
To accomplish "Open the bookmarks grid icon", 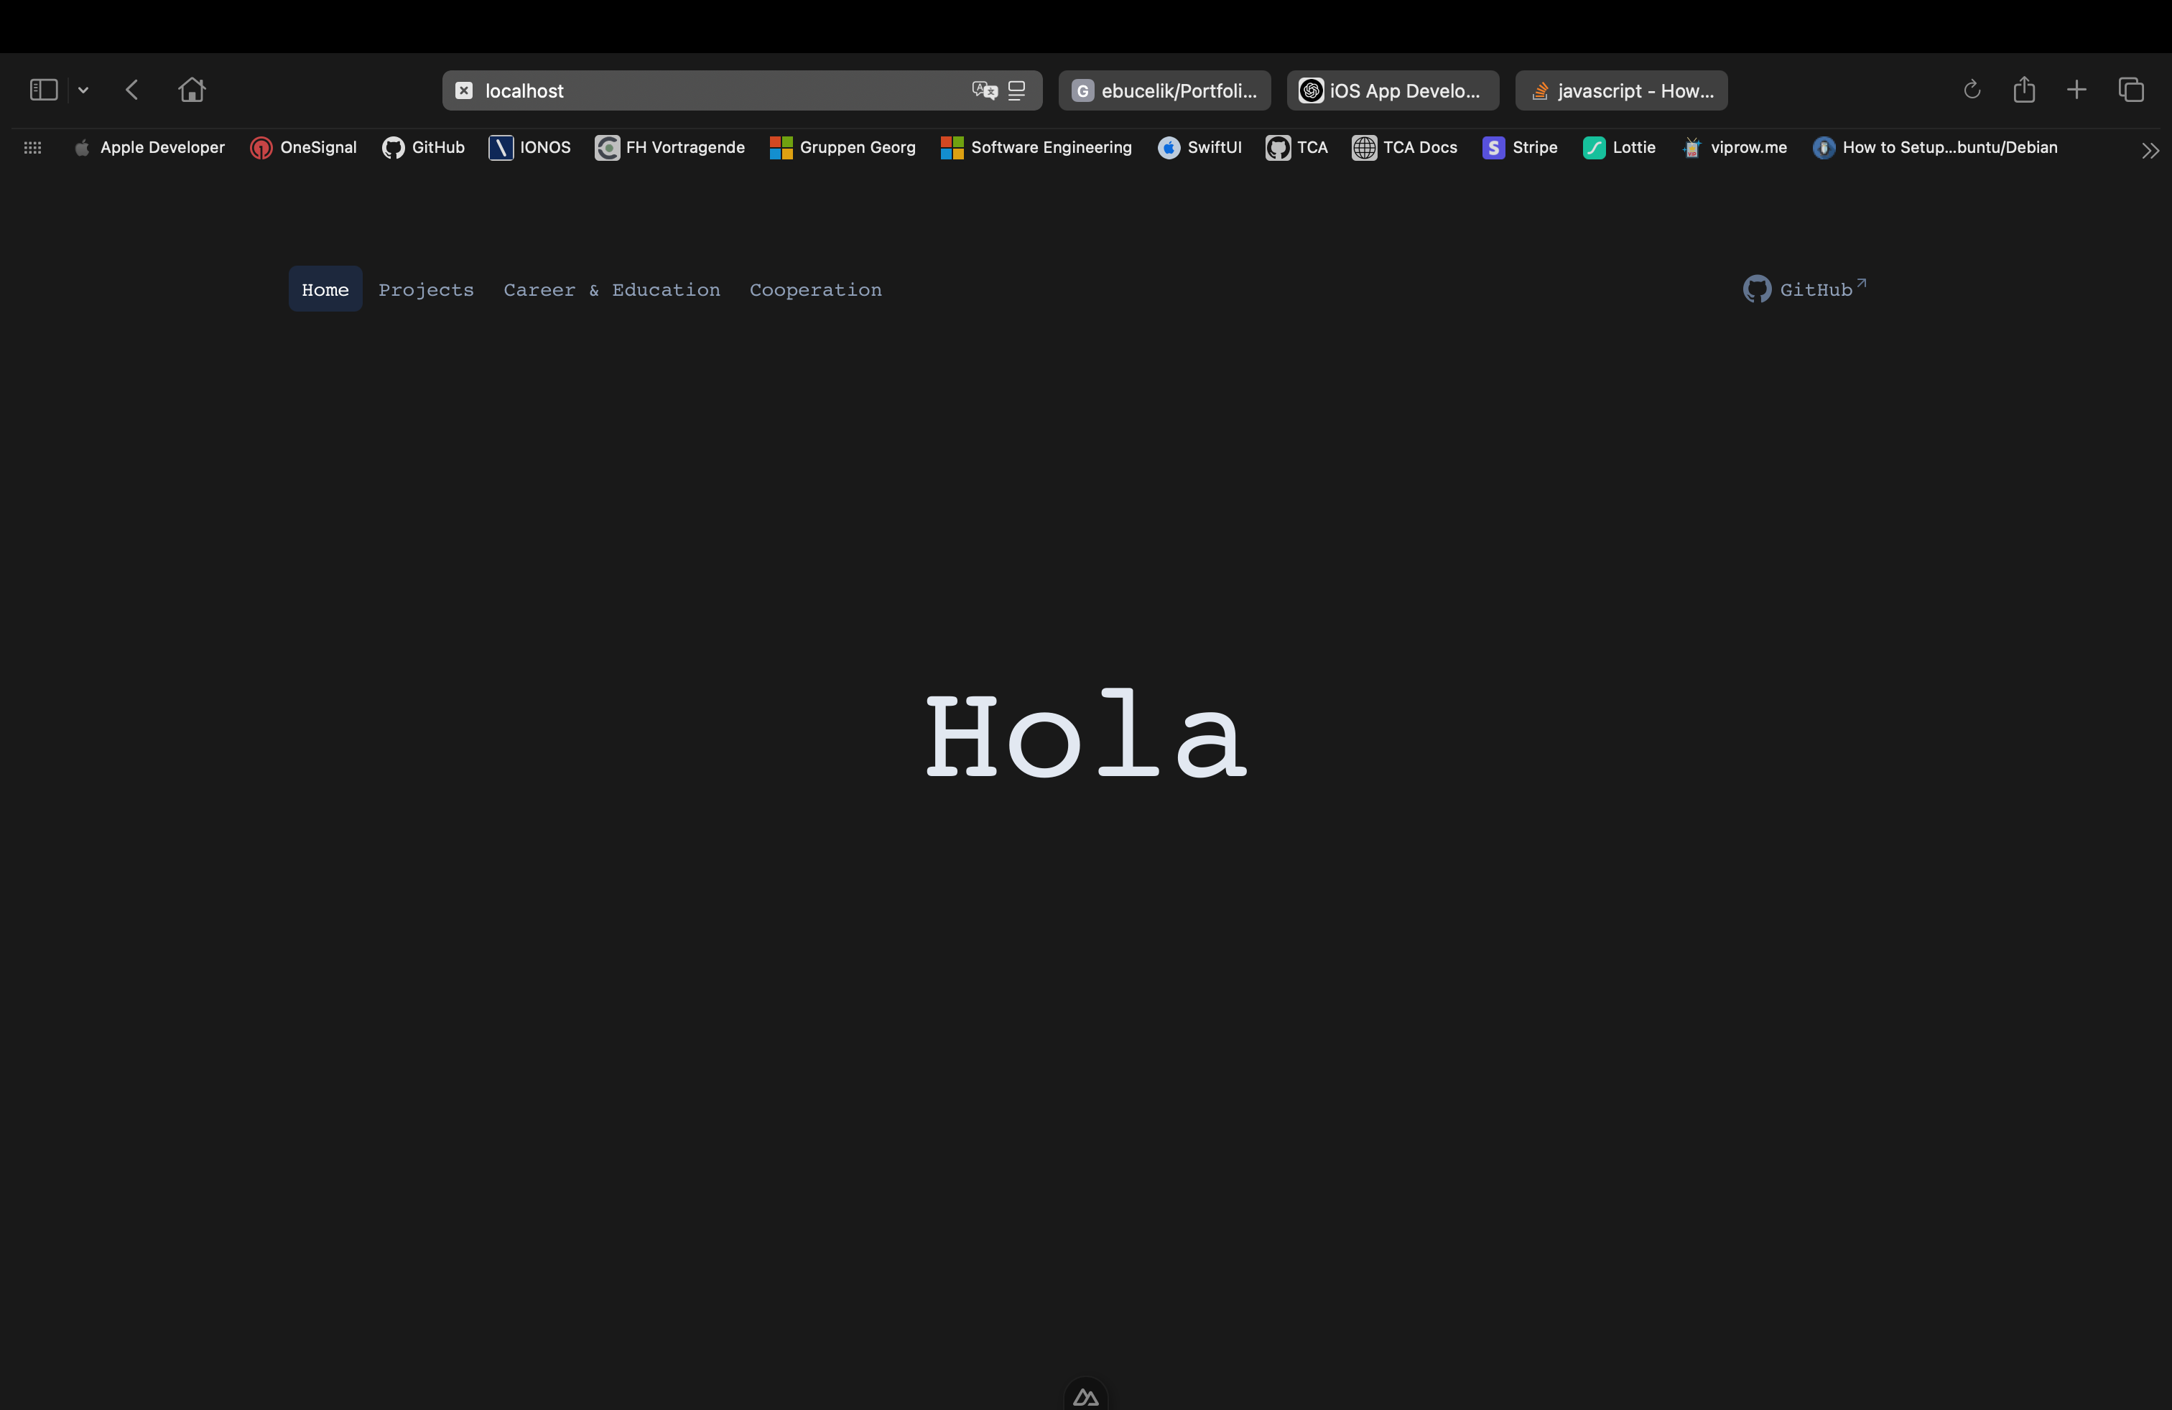I will pyautogui.click(x=33, y=148).
